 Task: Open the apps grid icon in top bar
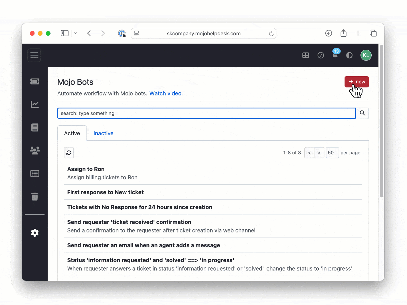tap(306, 55)
